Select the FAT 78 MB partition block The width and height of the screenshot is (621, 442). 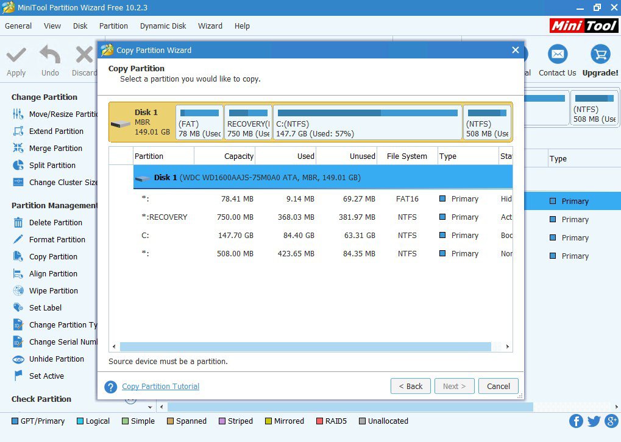click(x=200, y=122)
